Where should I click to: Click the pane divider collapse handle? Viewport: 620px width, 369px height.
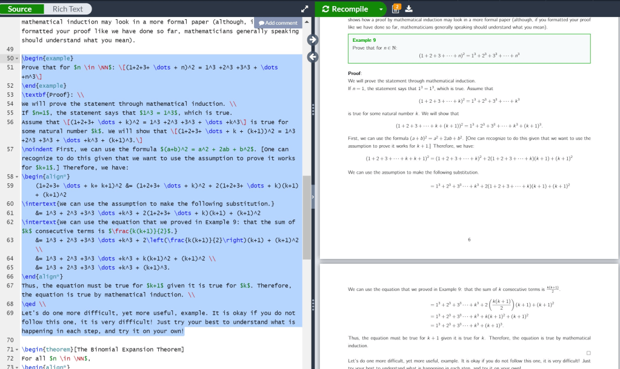(x=313, y=197)
